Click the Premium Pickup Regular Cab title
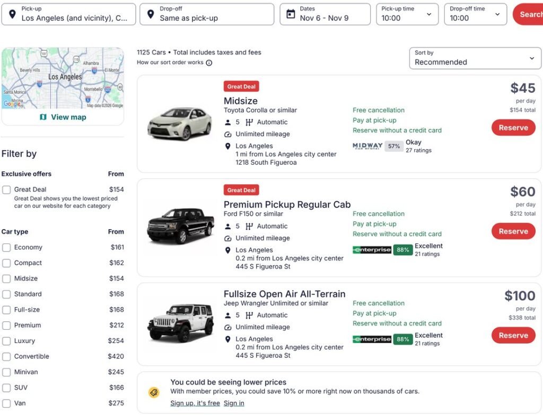This screenshot has height=415, width=543. (x=287, y=205)
